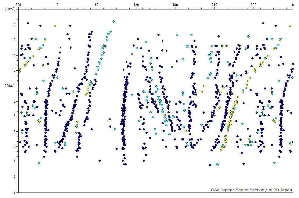This screenshot has height=198, width=299.
Task: Select the "240" longitude label on top axis
Action: click(214, 5)
